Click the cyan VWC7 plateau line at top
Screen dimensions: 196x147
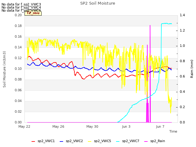click(x=167, y=24)
